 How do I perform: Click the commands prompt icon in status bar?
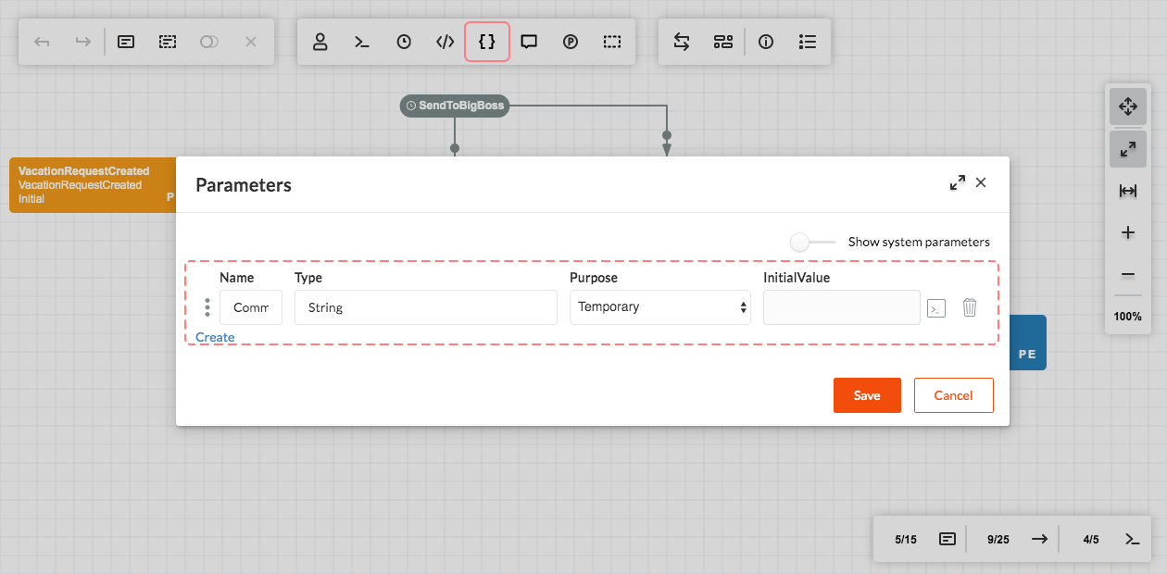click(x=1132, y=539)
